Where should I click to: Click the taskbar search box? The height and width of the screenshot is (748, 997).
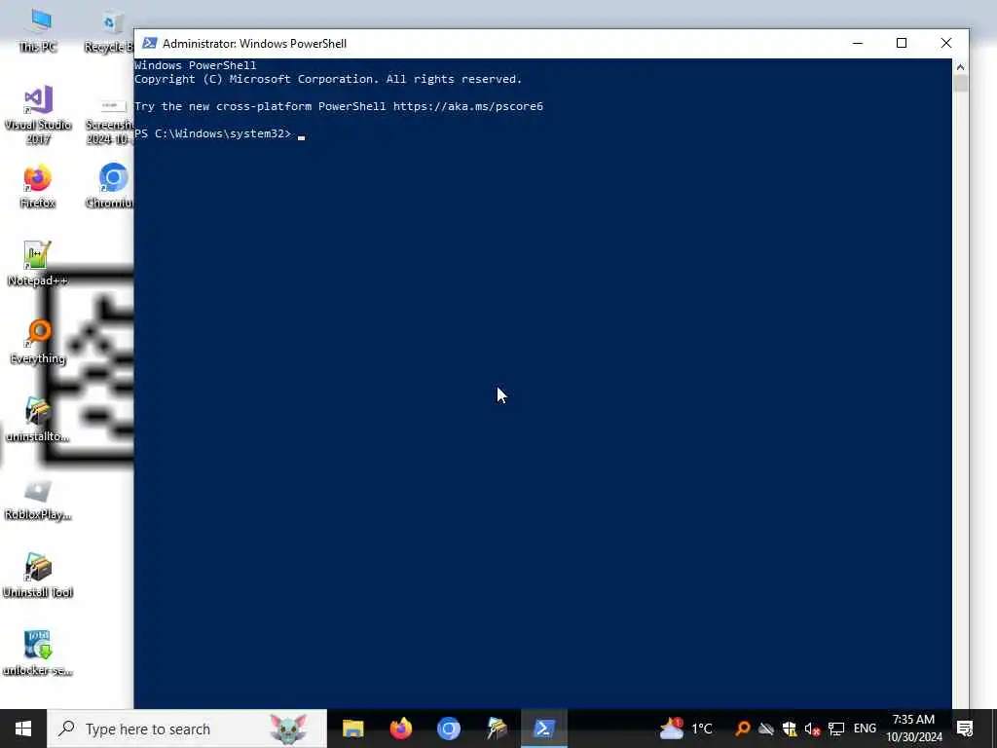(x=187, y=729)
